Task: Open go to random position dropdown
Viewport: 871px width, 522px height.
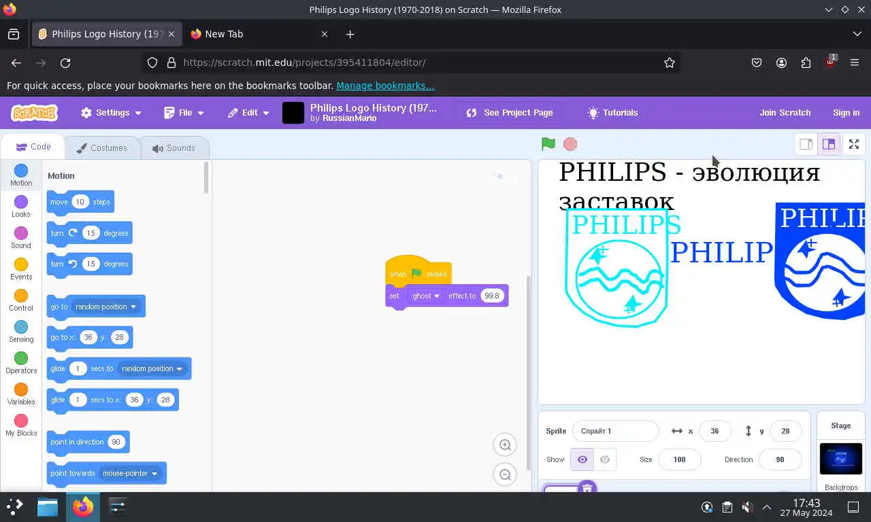Action: click(105, 307)
